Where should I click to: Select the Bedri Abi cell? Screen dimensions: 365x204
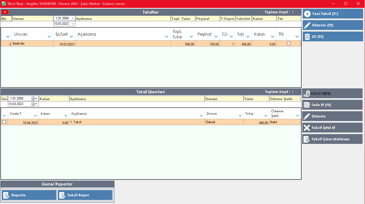(32, 44)
